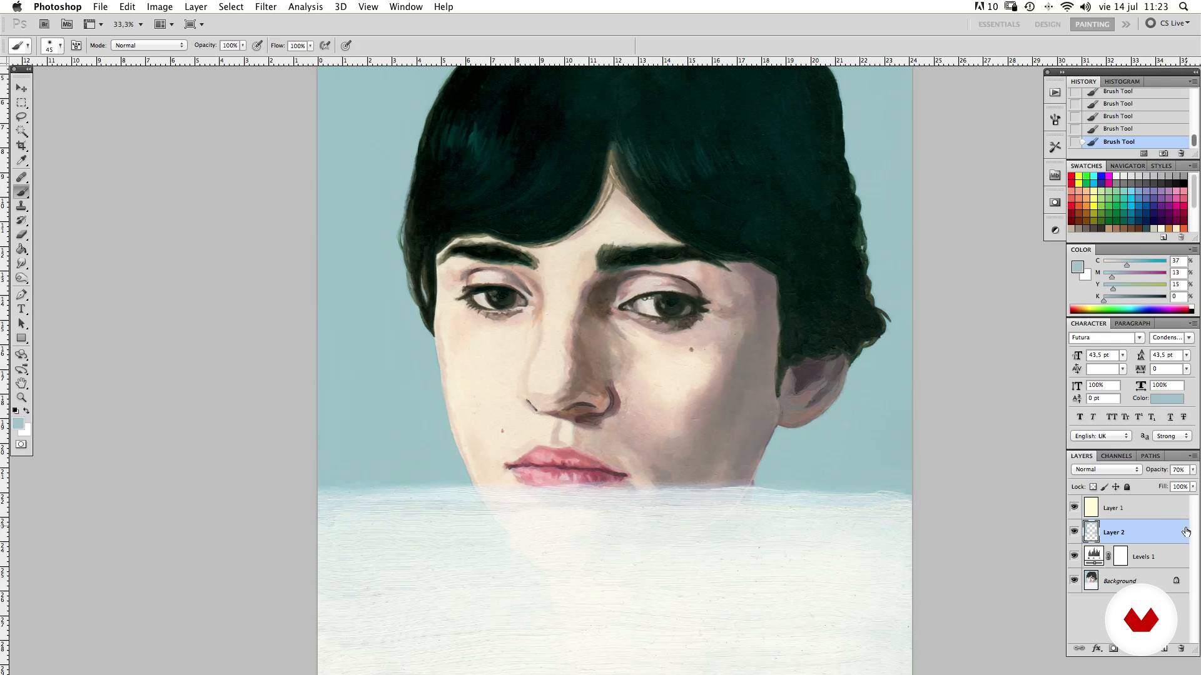Click the Painting workspace button
Viewport: 1201px width, 675px height.
tap(1092, 24)
